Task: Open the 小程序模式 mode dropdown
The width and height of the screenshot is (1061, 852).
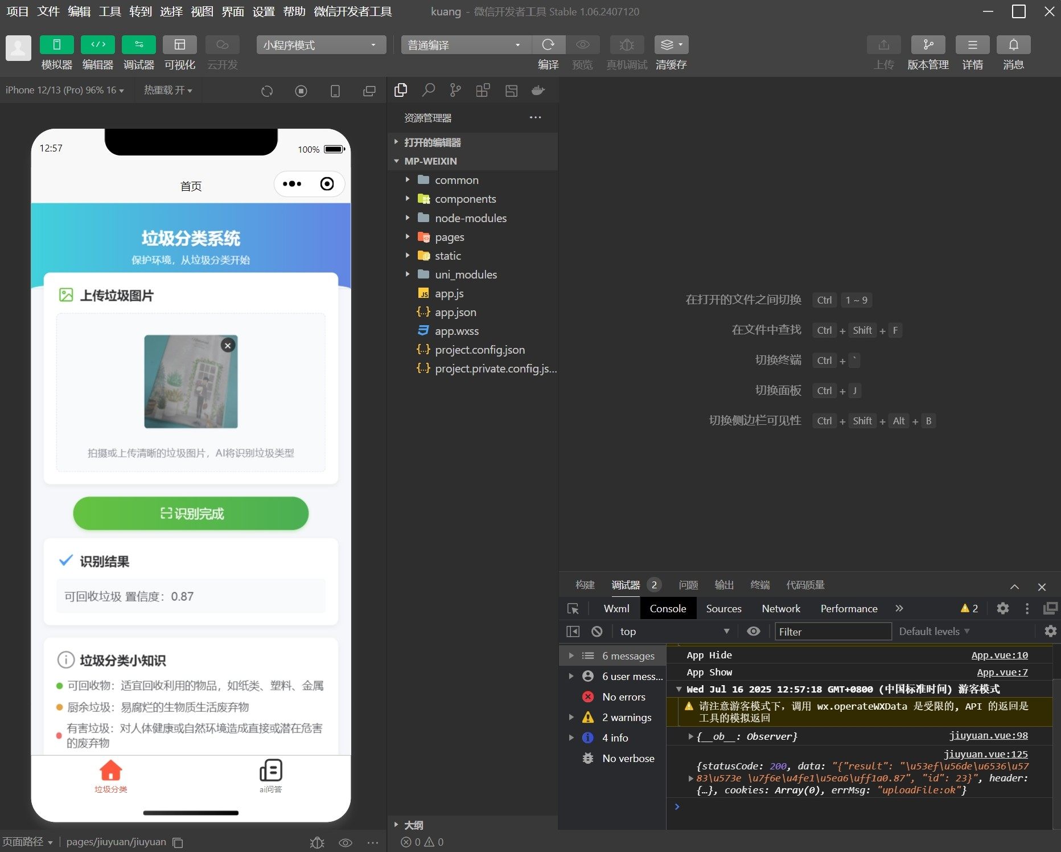Action: click(x=320, y=45)
